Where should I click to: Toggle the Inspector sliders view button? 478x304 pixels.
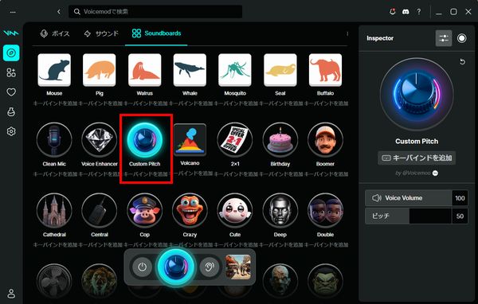click(x=444, y=38)
